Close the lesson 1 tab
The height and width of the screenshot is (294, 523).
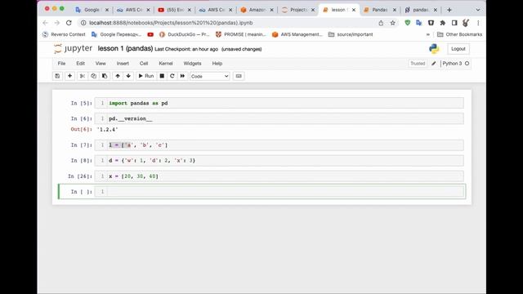(354, 10)
